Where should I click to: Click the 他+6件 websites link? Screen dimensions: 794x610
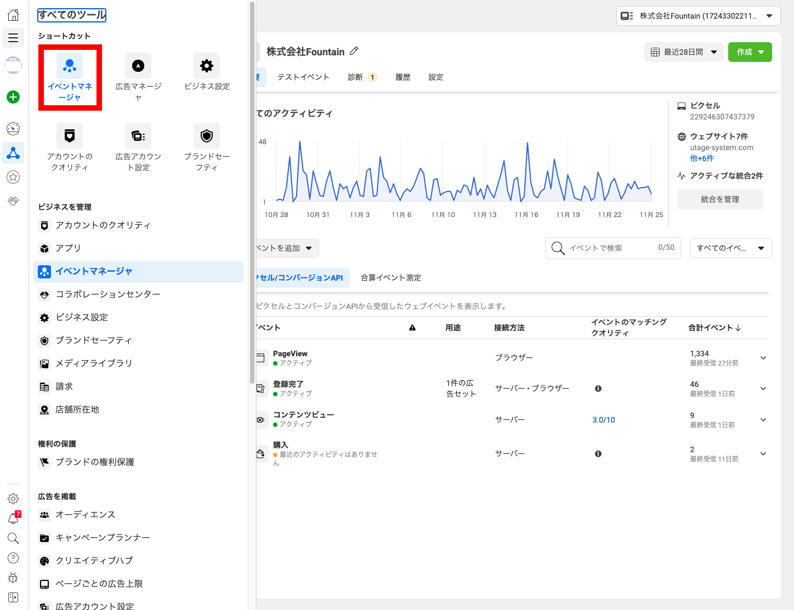(702, 158)
